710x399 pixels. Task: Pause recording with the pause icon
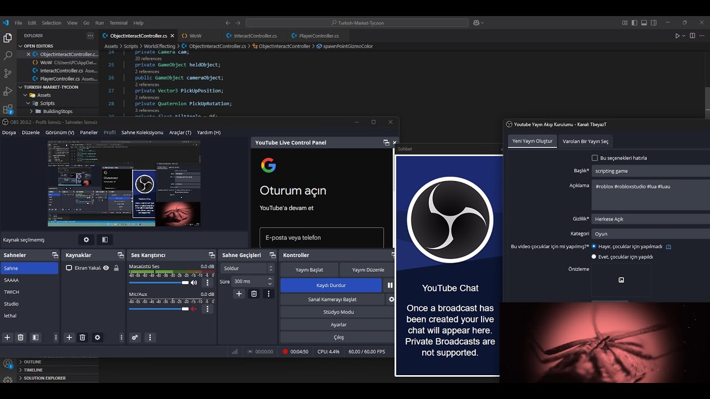coord(390,285)
